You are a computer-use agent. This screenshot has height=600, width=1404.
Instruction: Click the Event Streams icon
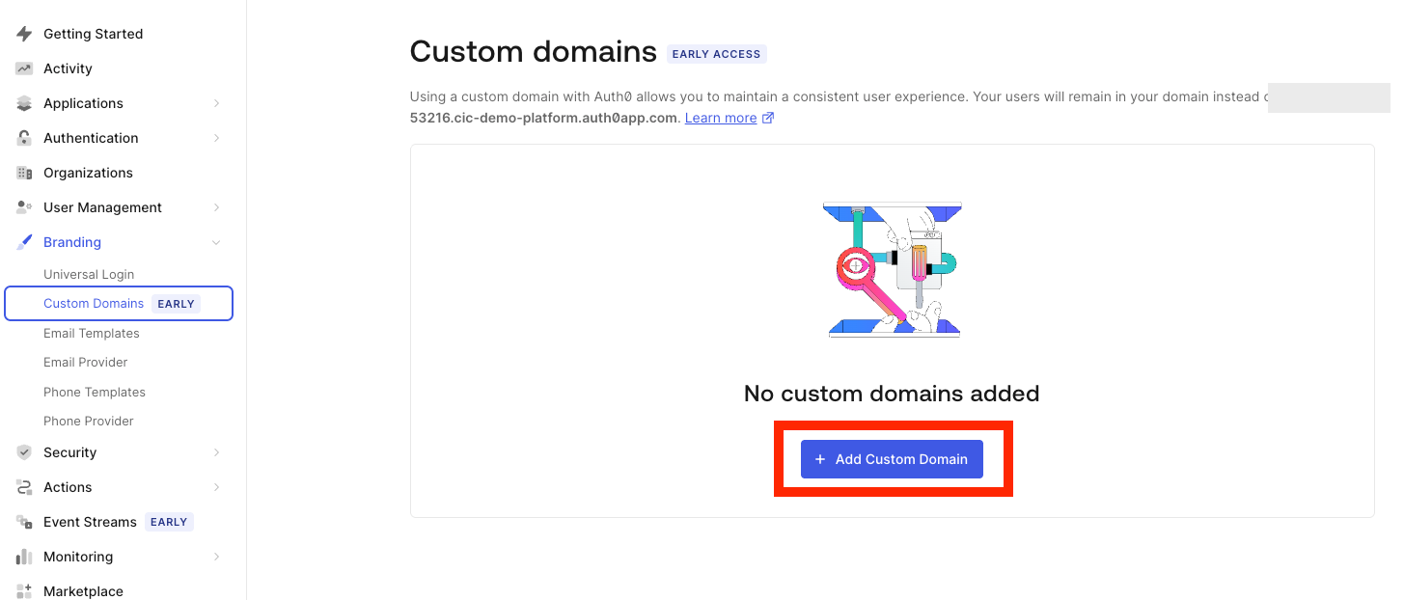(24, 522)
